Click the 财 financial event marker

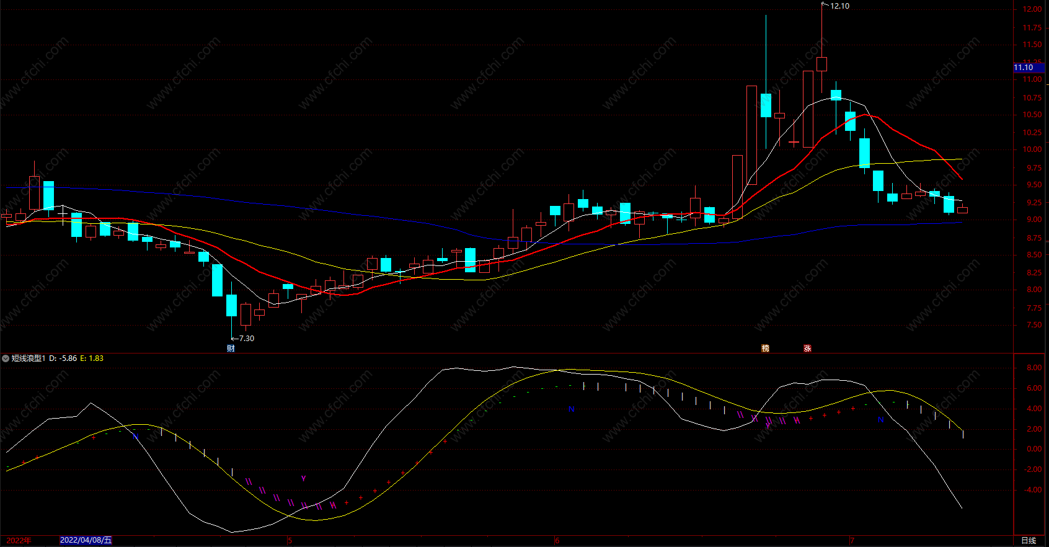pos(231,349)
